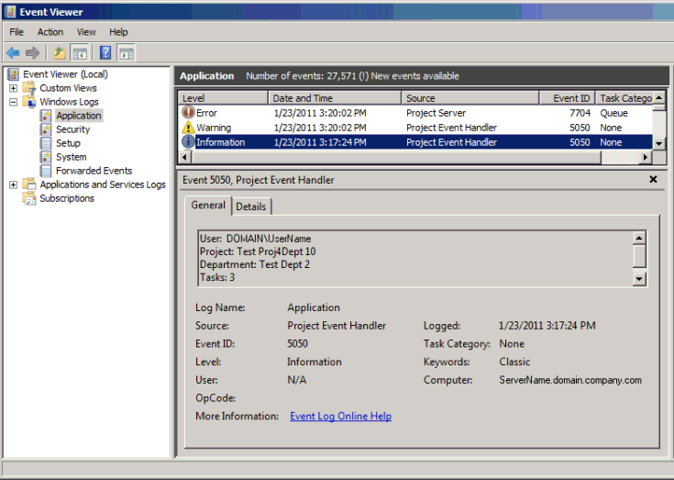
Task: Click the description box scrollbar thumb
Action: [x=639, y=256]
